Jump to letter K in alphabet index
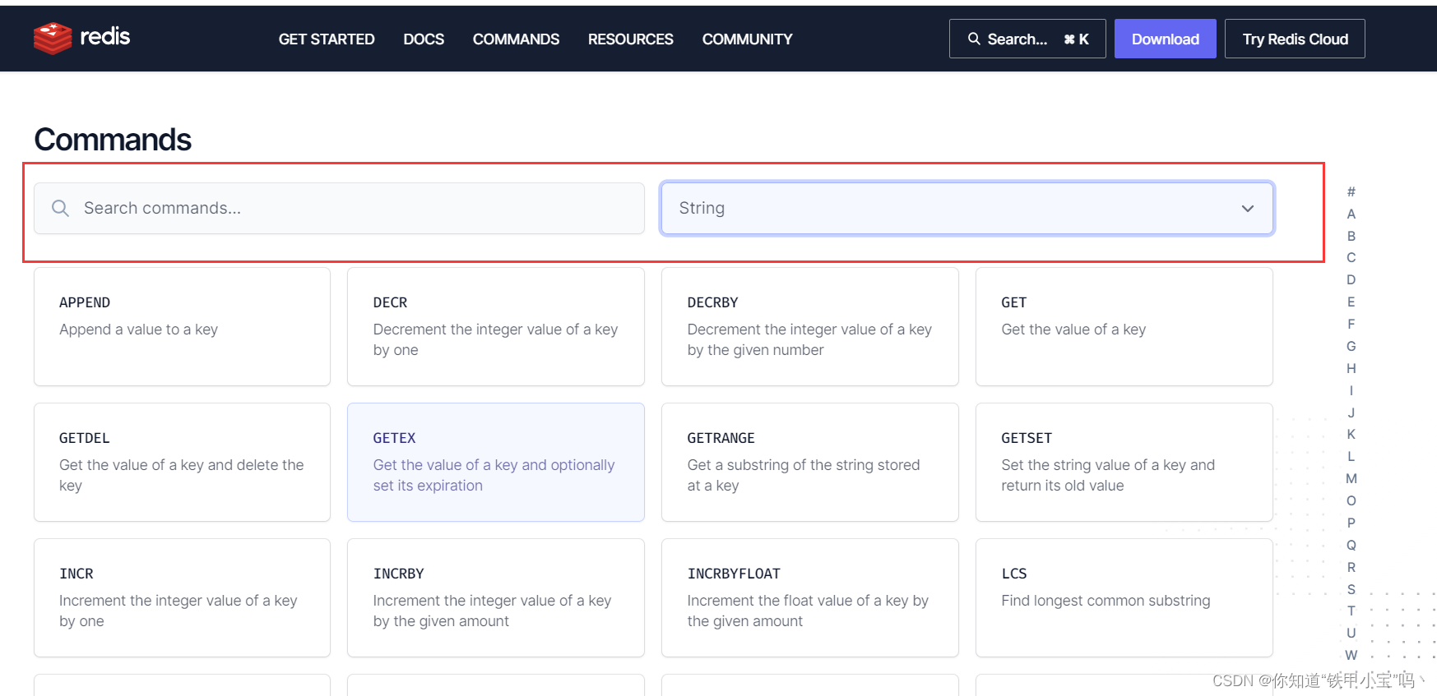1437x696 pixels. (x=1351, y=434)
